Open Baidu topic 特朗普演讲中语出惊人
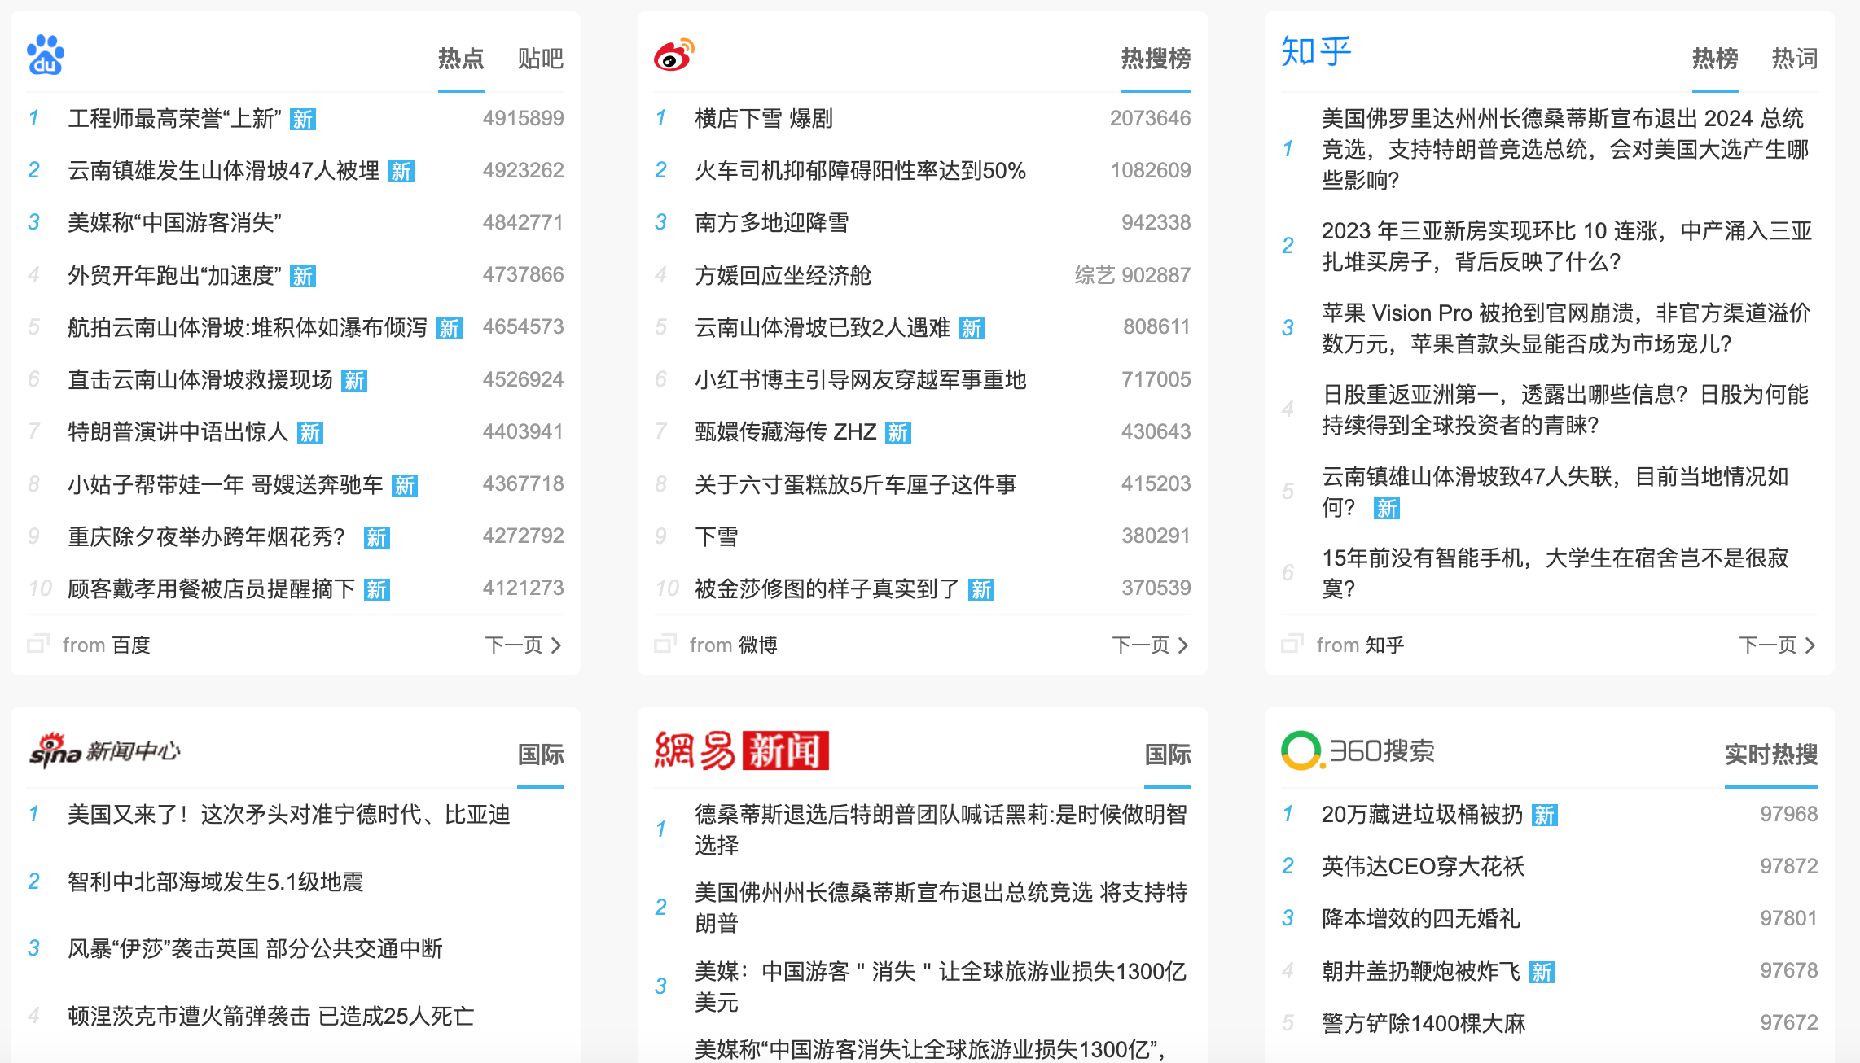Image resolution: width=1860 pixels, height=1063 pixels. pos(178,432)
